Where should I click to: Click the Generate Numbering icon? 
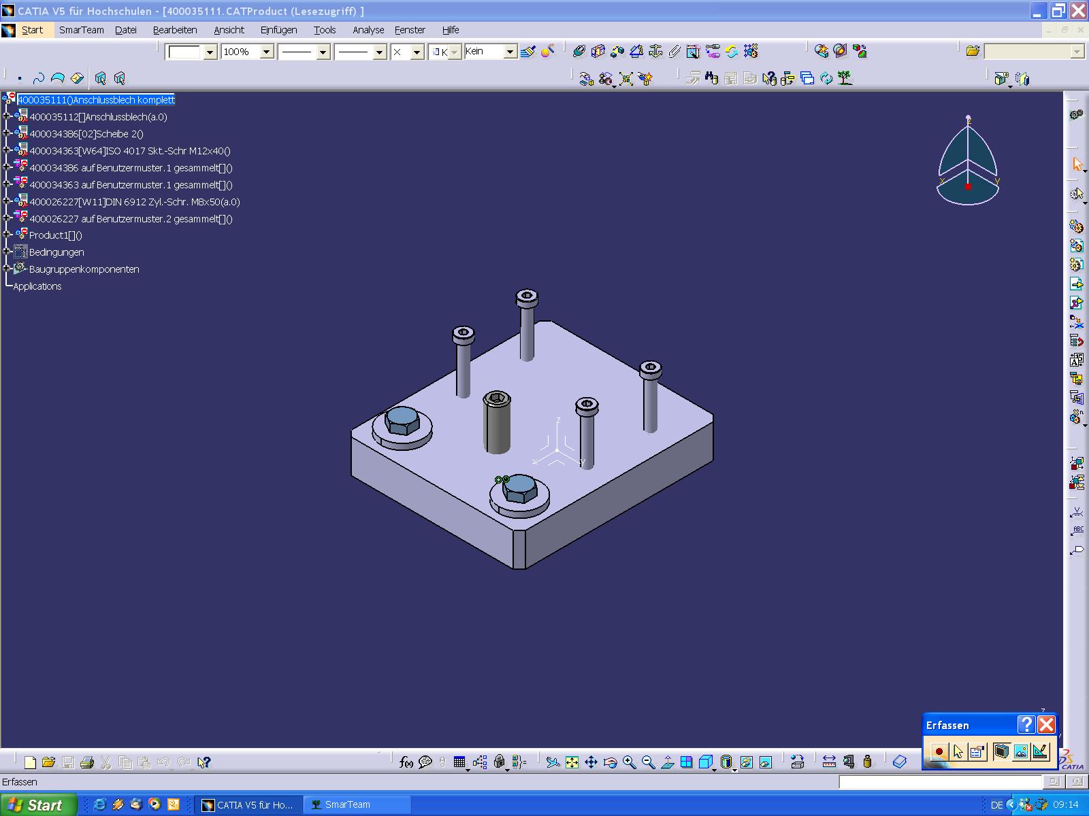pos(1077,359)
